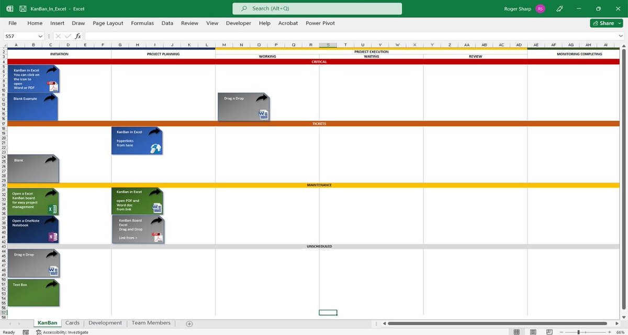Click the 66% zoom level
The width and height of the screenshot is (628, 335).
click(619, 332)
